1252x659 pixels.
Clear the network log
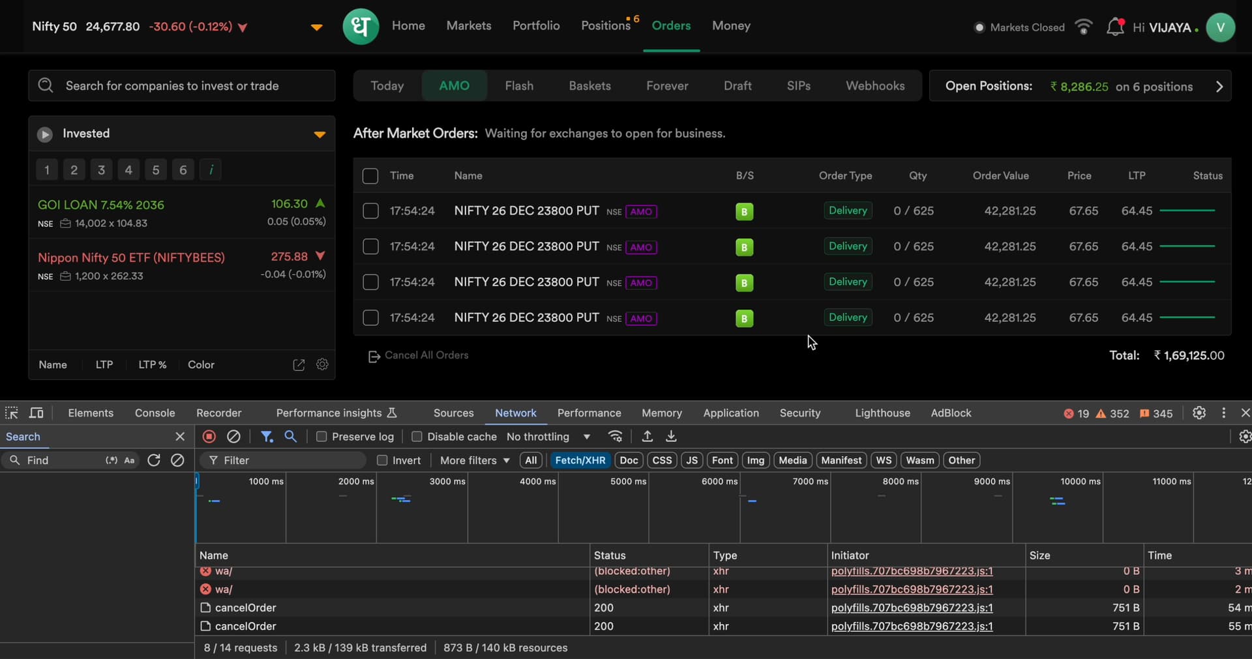tap(233, 436)
